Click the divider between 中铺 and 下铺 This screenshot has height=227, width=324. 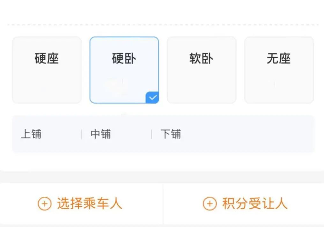click(151, 134)
